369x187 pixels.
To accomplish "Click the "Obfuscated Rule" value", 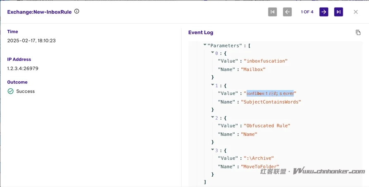I will [267, 126].
